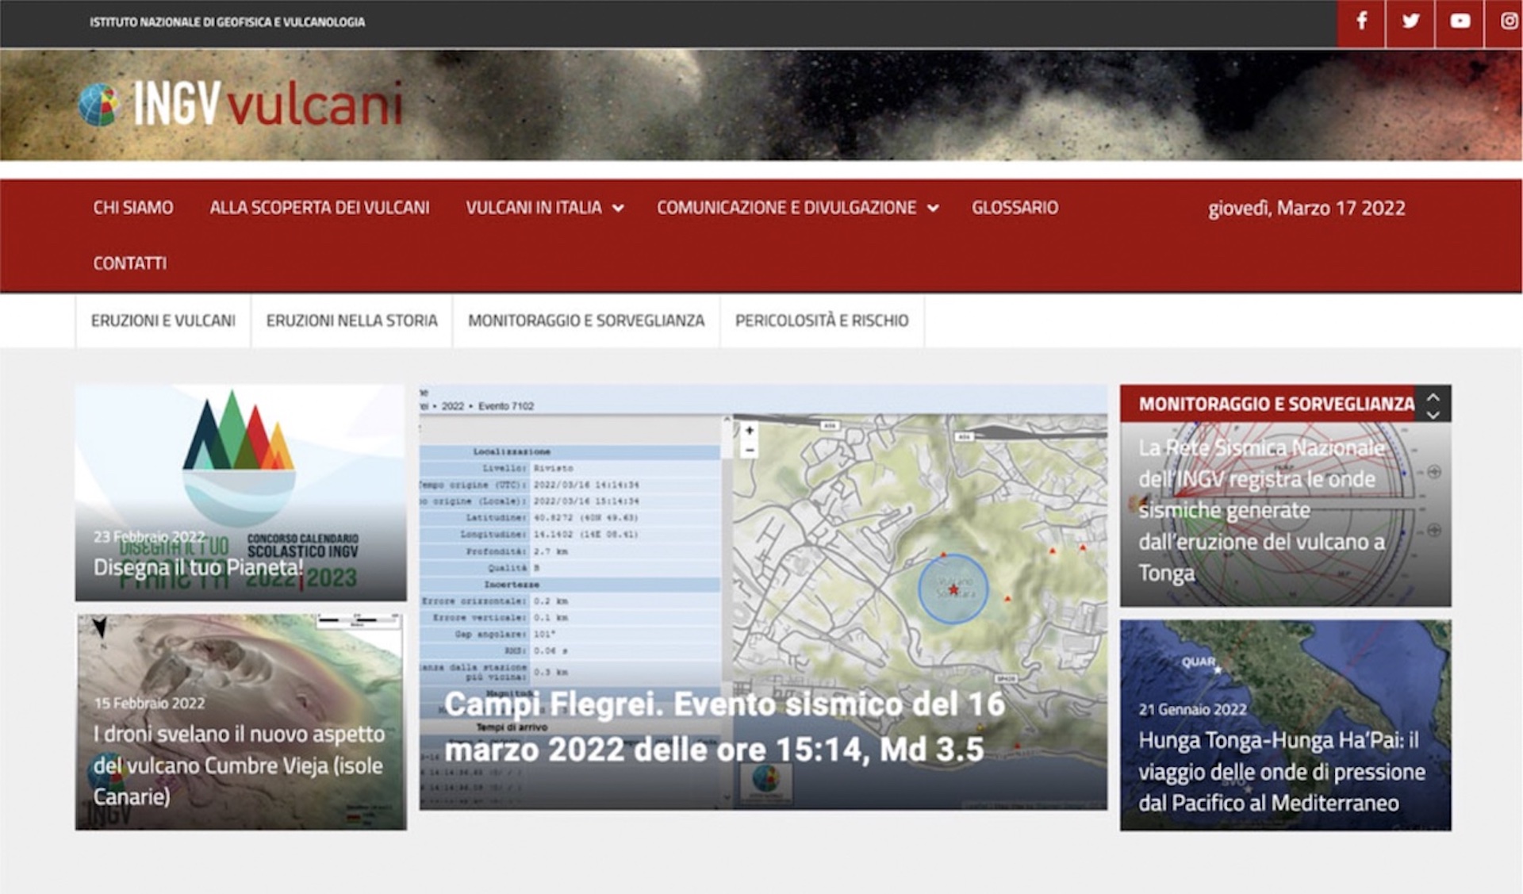Click the map zoom in plus button
Viewport: 1523px width, 894px height.
750,432
